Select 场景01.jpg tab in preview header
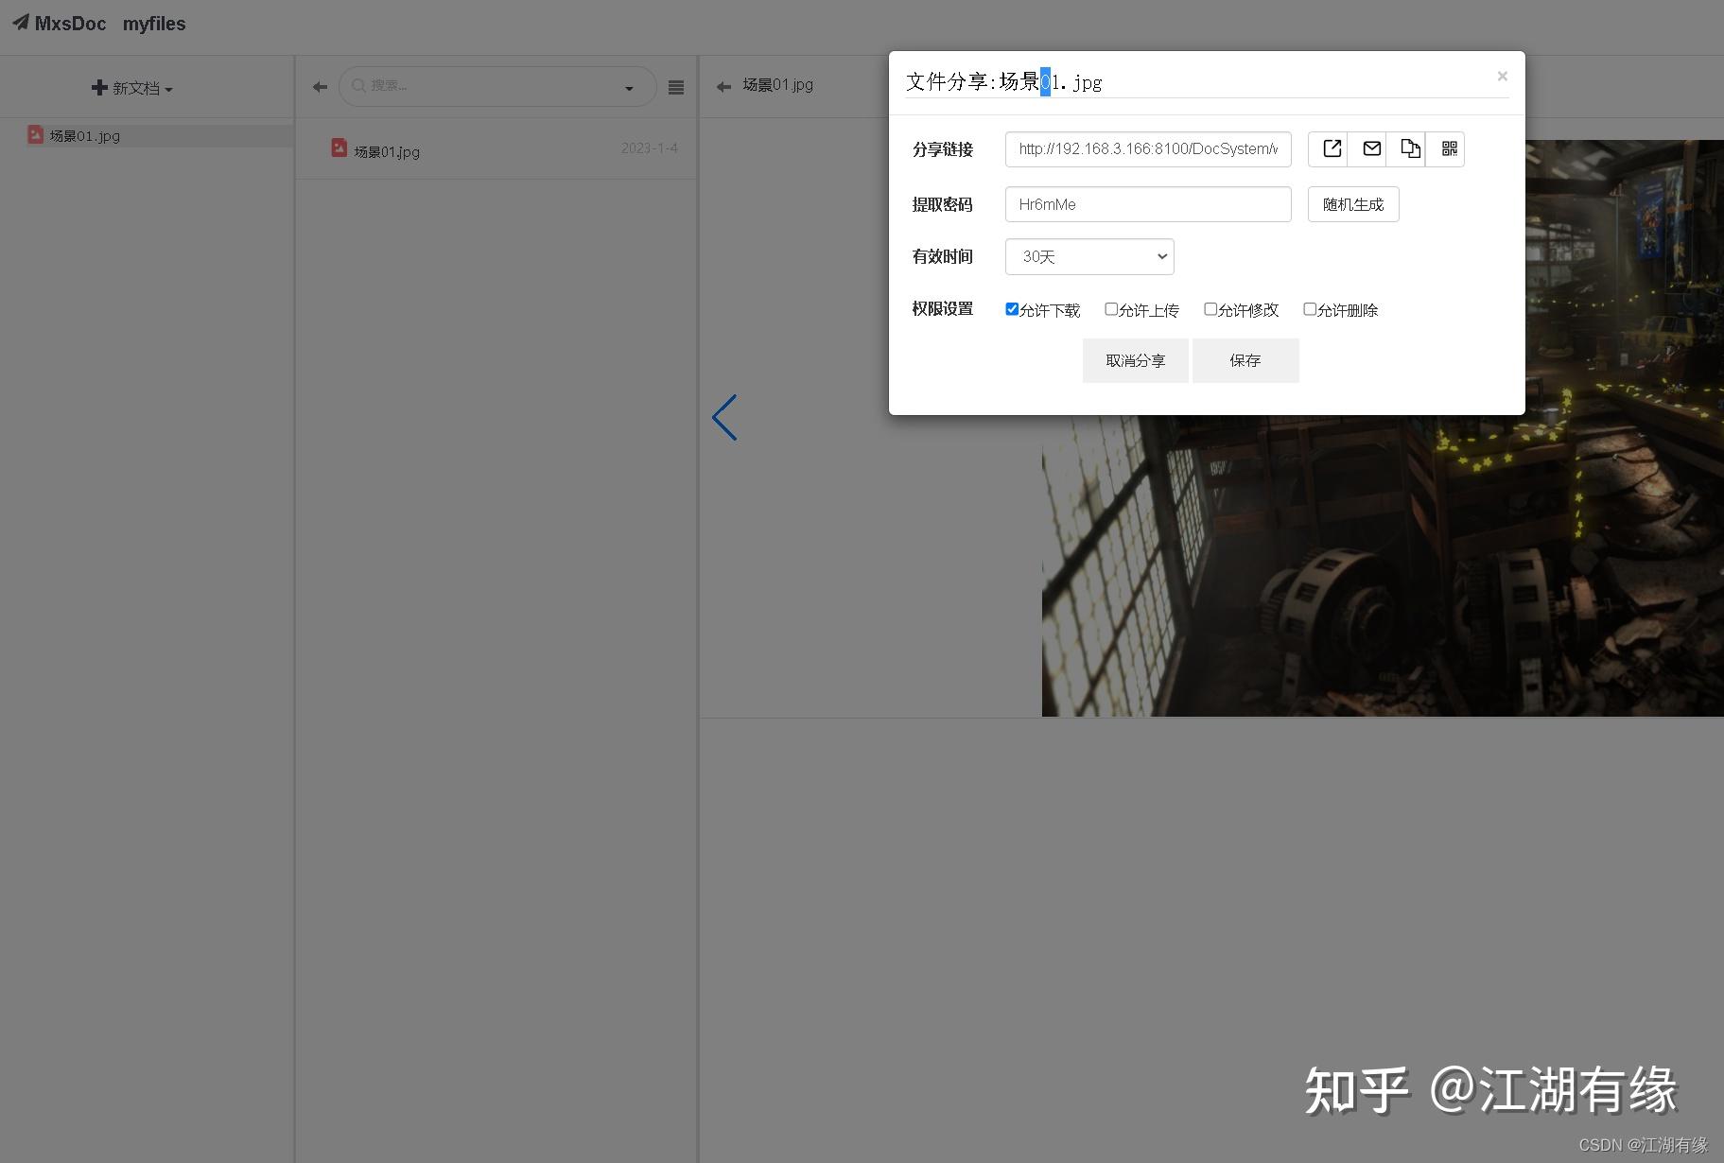The height and width of the screenshot is (1163, 1724). [775, 84]
